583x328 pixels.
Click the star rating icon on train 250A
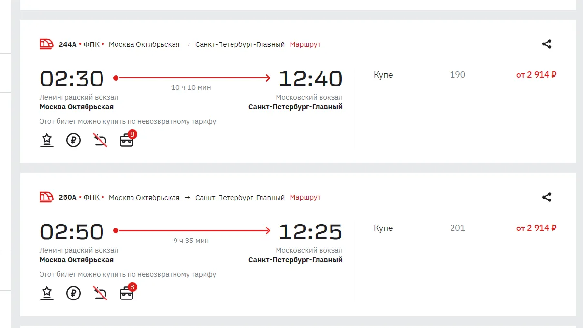point(46,293)
